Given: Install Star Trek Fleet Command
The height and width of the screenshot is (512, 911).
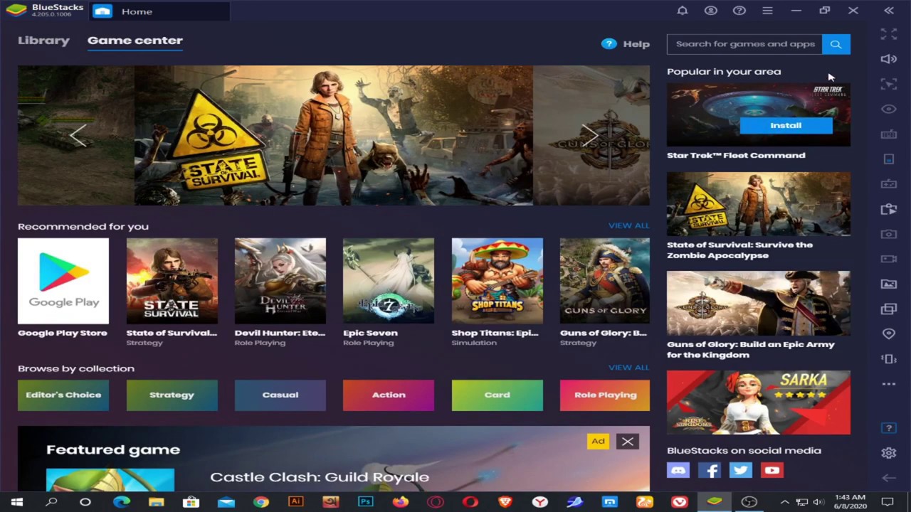Looking at the screenshot, I should tap(786, 125).
